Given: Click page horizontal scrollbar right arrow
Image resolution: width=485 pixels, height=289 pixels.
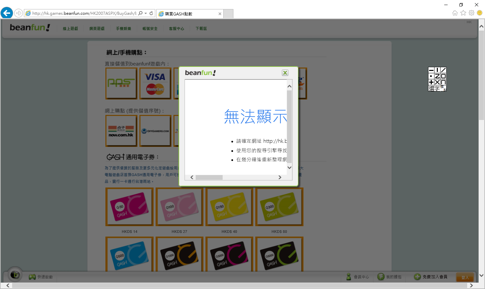Looking at the screenshot, I should (x=471, y=286).
